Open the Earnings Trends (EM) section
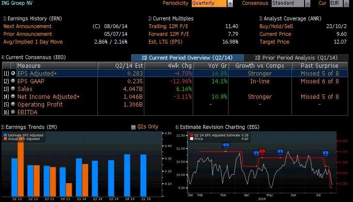This screenshot has height=202, width=353. tap(29, 127)
